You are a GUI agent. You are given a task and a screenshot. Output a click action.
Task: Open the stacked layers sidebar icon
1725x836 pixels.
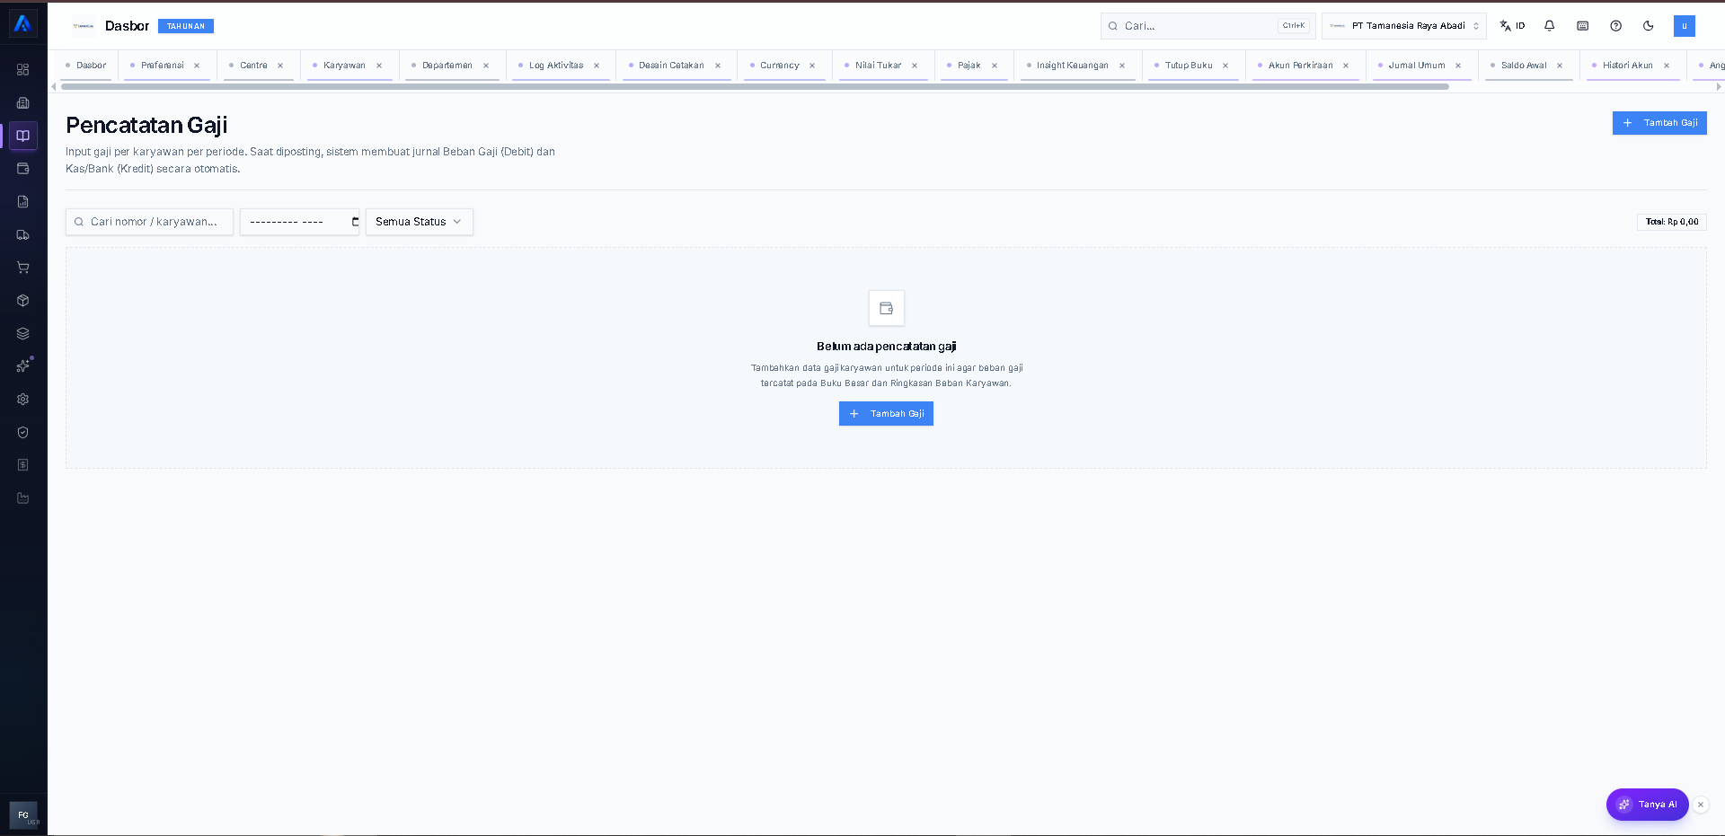coord(23,334)
